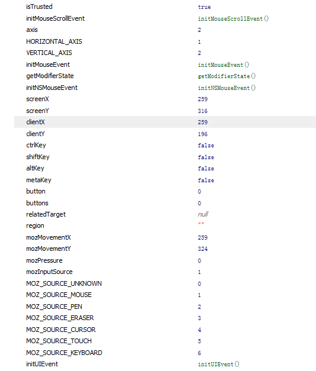Click the value 2 beside axis
Screen dimensions: 316x371
(199, 30)
